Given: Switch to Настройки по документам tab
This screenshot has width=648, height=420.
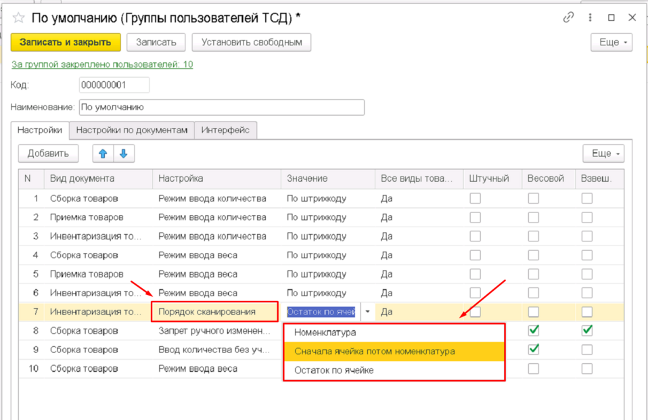Looking at the screenshot, I should coord(131,130).
